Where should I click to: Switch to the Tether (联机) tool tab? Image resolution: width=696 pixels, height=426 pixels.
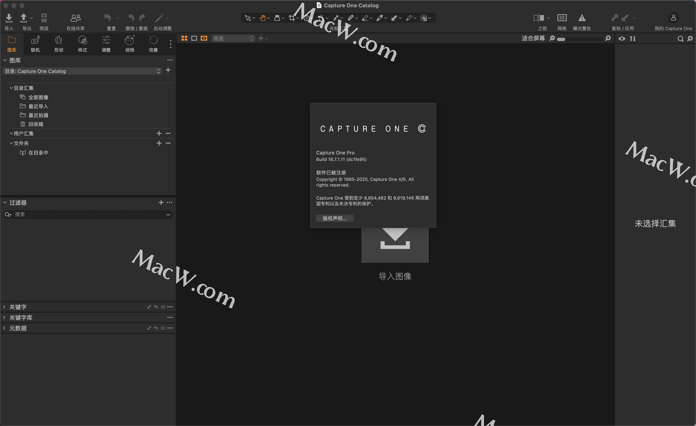[x=35, y=43]
